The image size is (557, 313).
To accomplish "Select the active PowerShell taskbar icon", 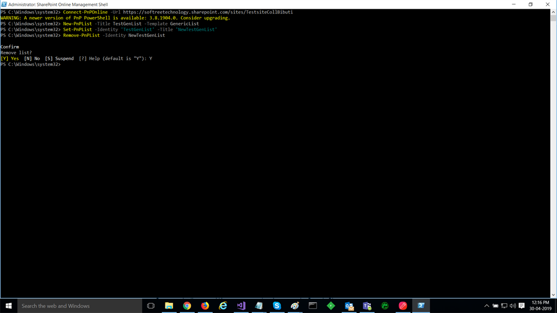I will click(x=420, y=305).
